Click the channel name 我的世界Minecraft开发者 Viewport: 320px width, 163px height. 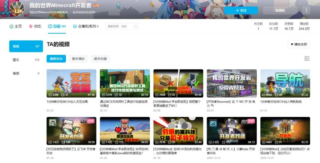click(x=60, y=5)
